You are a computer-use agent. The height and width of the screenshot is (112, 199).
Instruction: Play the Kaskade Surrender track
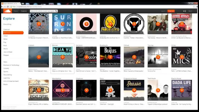point(62,24)
